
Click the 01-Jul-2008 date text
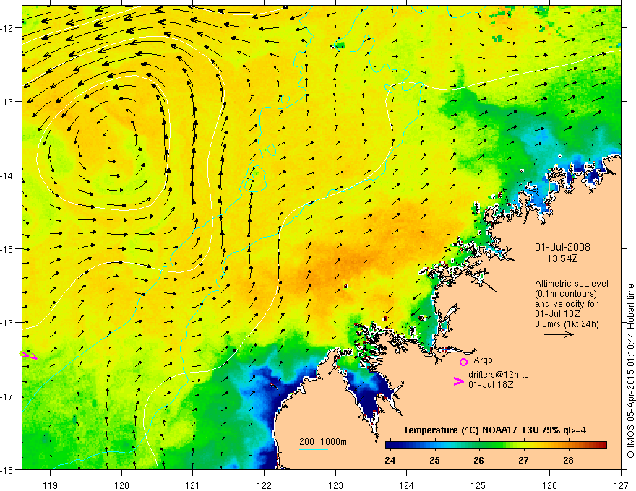(x=562, y=247)
